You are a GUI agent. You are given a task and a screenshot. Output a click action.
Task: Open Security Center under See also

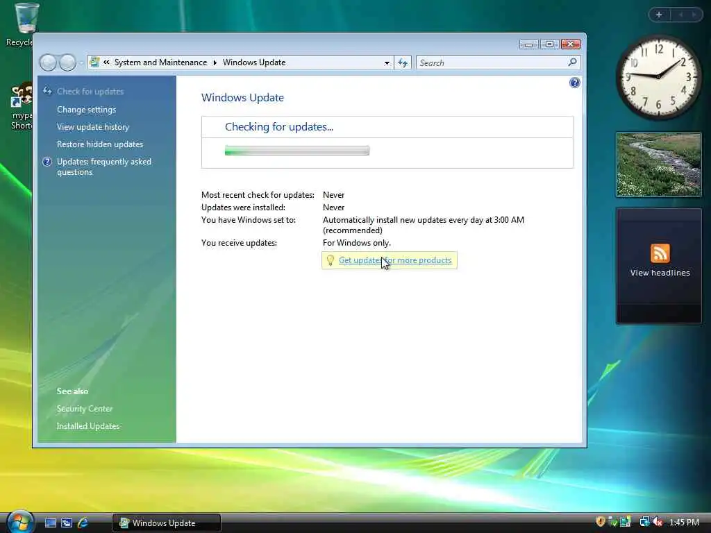tap(84, 409)
